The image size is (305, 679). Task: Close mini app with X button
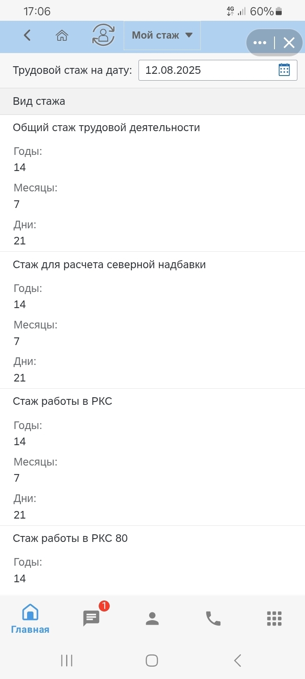(x=289, y=42)
